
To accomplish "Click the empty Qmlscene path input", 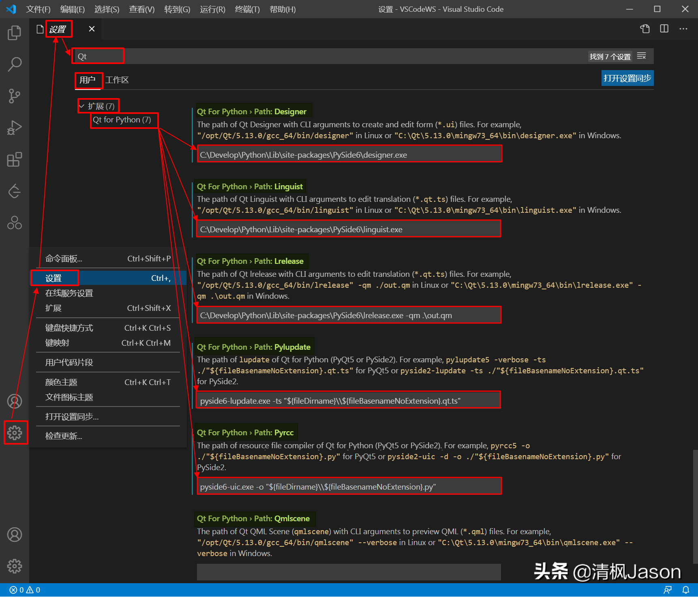I will [349, 572].
